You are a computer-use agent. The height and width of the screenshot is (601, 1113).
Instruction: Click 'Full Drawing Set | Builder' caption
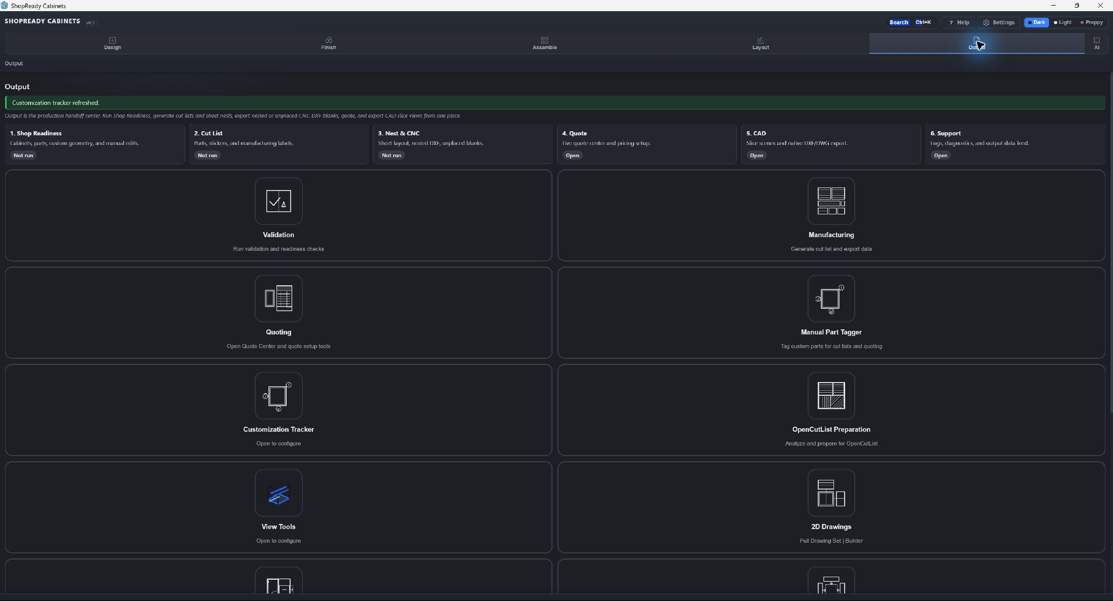coord(831,541)
